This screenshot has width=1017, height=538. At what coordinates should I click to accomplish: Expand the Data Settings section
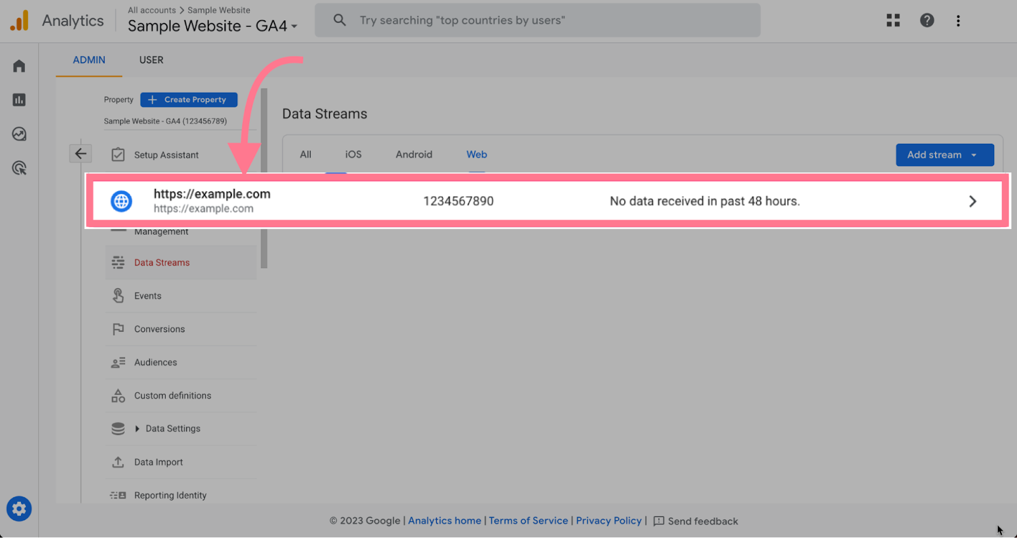click(172, 428)
